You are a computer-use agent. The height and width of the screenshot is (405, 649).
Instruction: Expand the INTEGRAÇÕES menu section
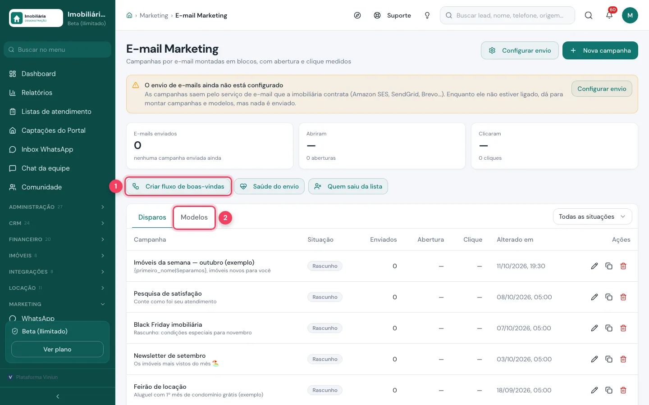58,272
